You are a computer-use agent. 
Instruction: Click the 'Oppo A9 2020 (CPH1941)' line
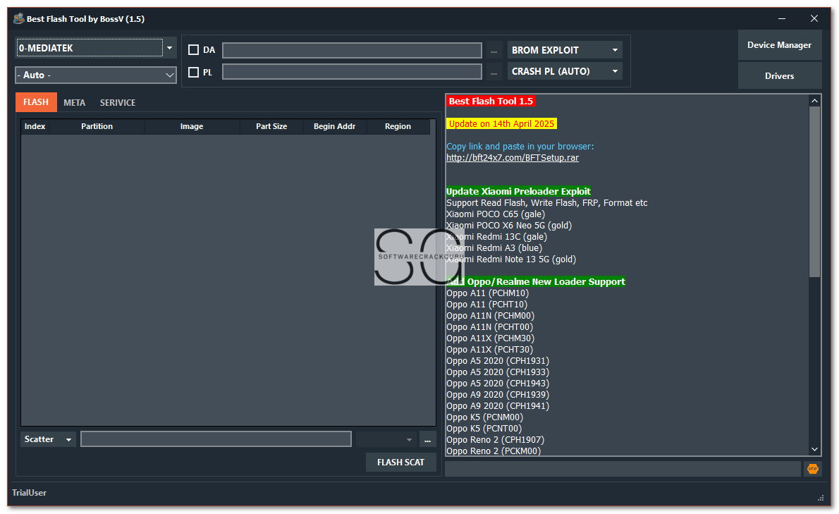tap(498, 406)
